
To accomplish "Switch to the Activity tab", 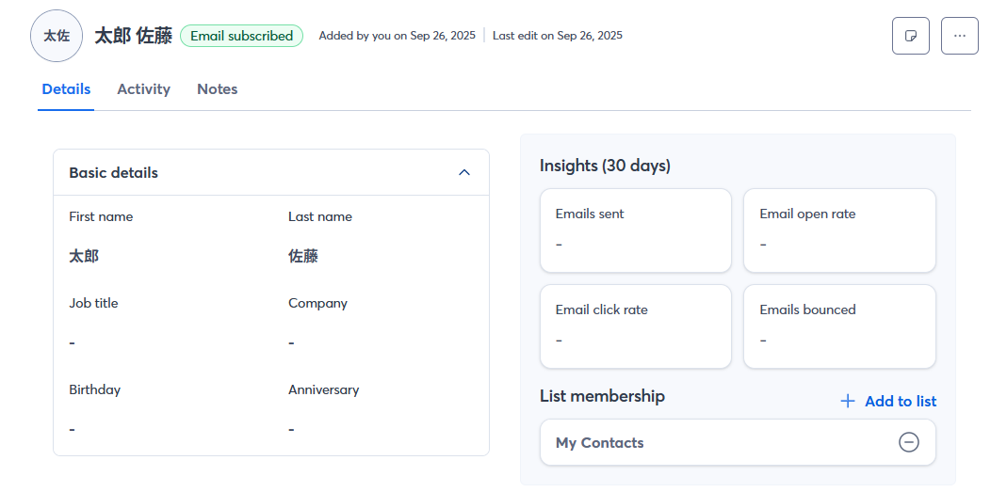I will click(x=143, y=89).
